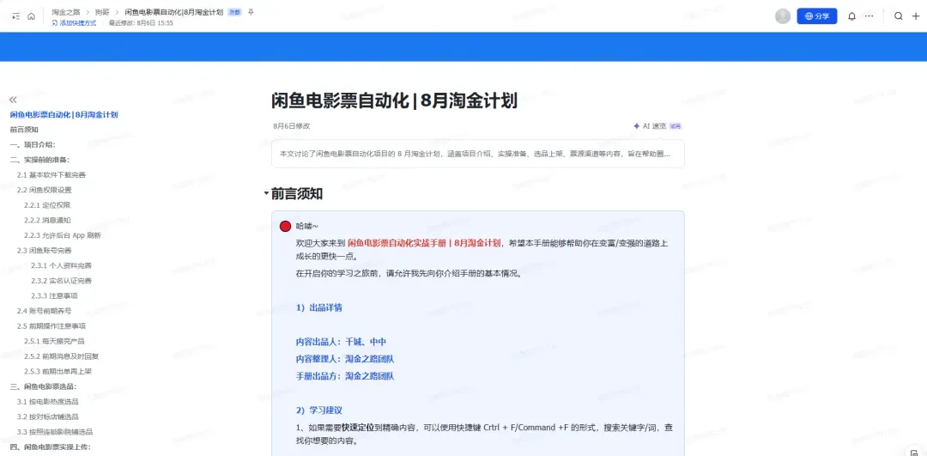
Task: Open outline item 3.2 按对标店铺选品
Action: click(48, 417)
